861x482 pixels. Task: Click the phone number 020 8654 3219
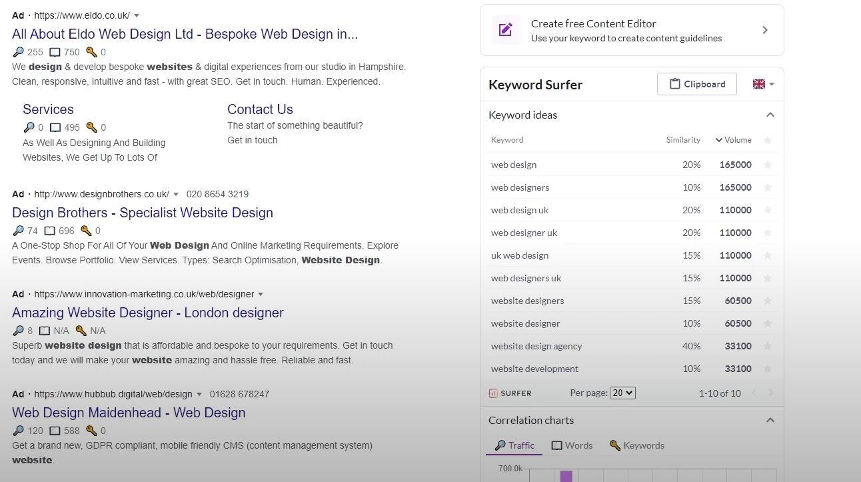[x=217, y=194]
